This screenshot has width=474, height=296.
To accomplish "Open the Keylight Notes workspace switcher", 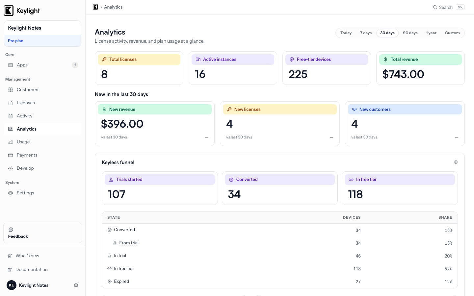I will pyautogui.click(x=42, y=28).
